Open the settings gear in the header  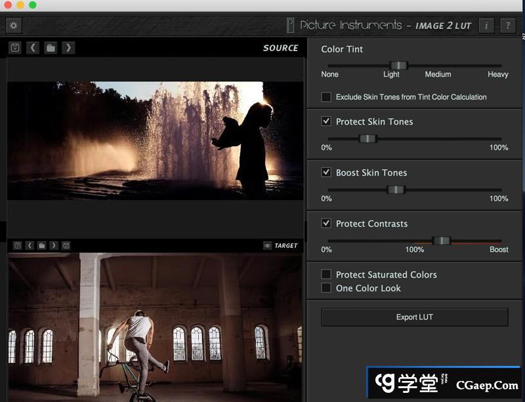[14, 26]
